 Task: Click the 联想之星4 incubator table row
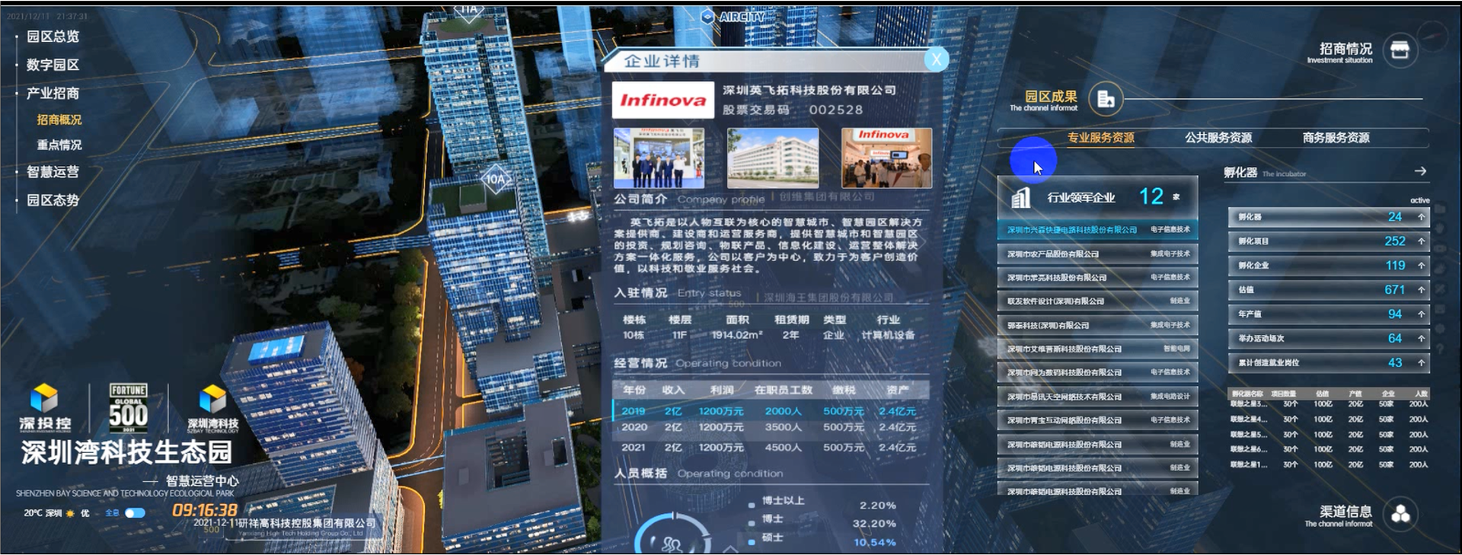(1330, 419)
